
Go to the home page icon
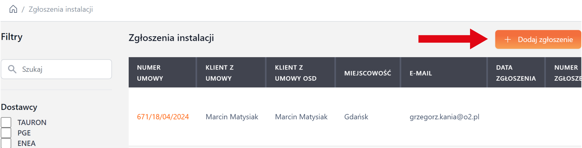[13, 9]
